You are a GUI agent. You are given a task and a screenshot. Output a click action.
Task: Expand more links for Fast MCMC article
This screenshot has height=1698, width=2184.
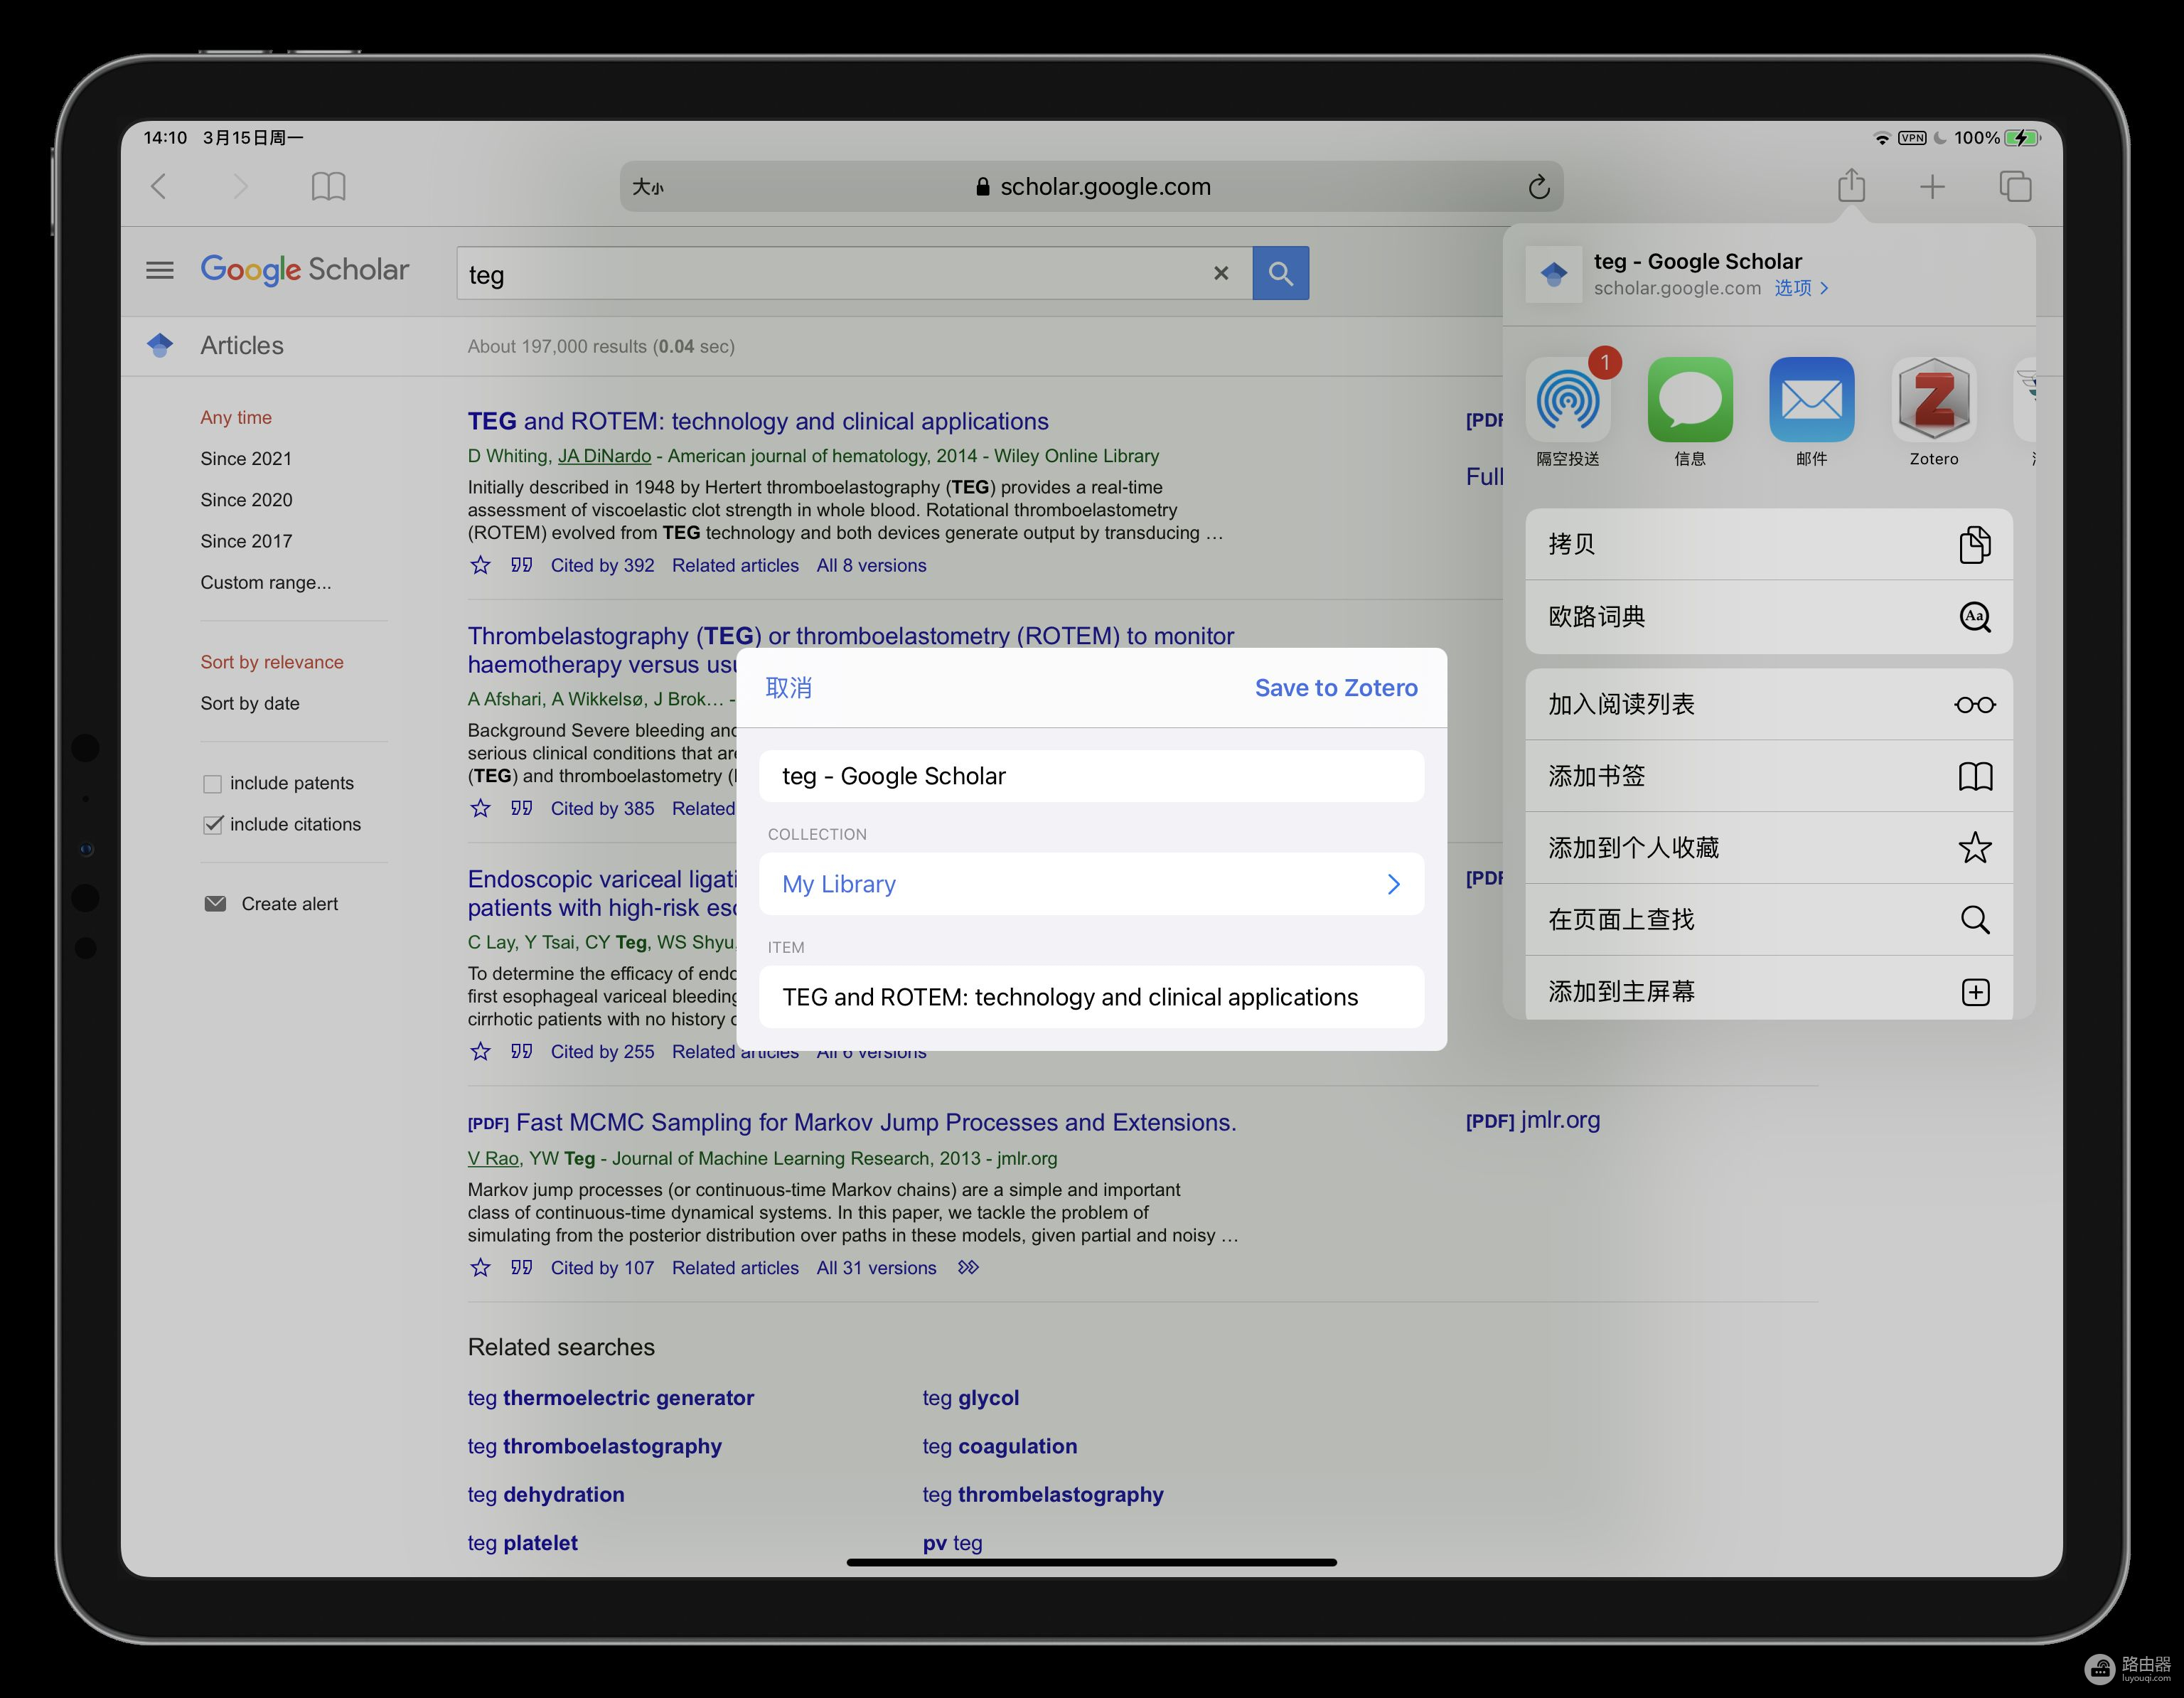[x=968, y=1267]
